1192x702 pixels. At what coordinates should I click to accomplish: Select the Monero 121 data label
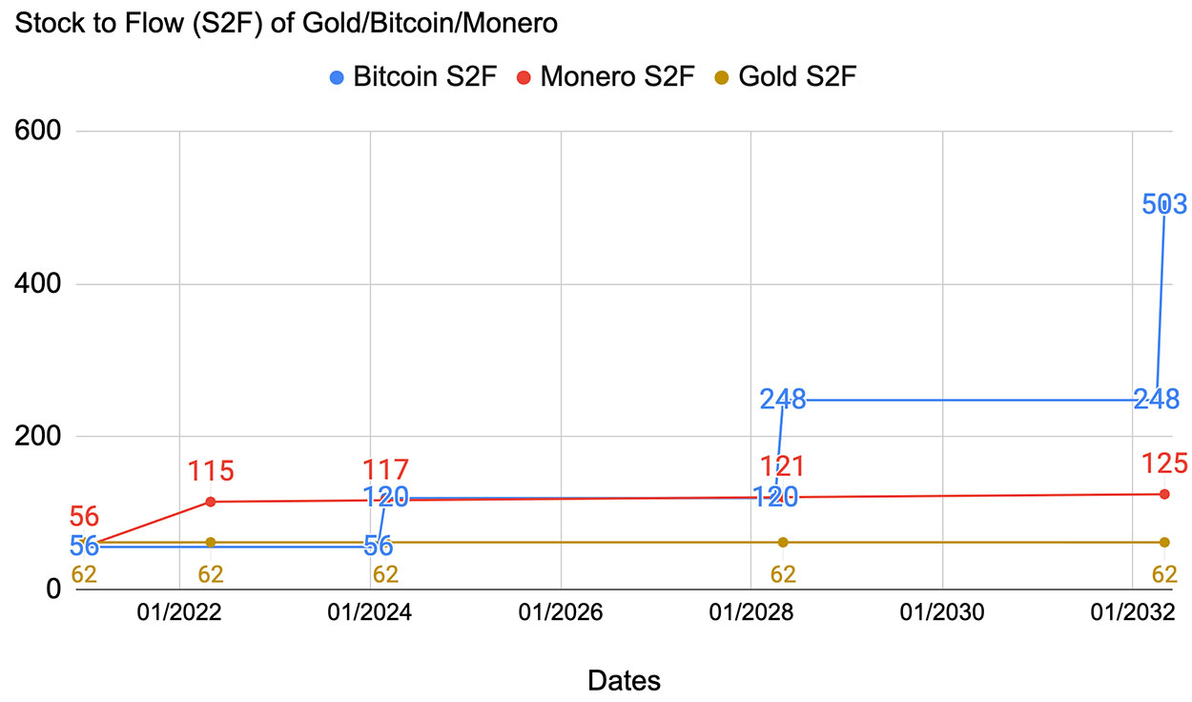[783, 466]
